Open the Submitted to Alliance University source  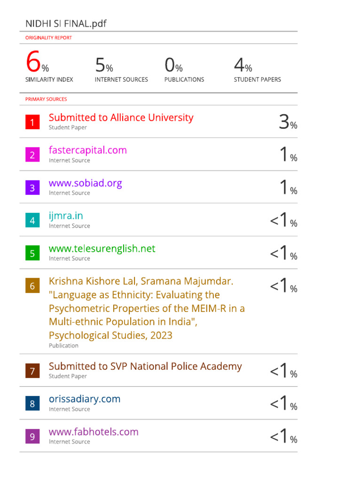click(121, 117)
